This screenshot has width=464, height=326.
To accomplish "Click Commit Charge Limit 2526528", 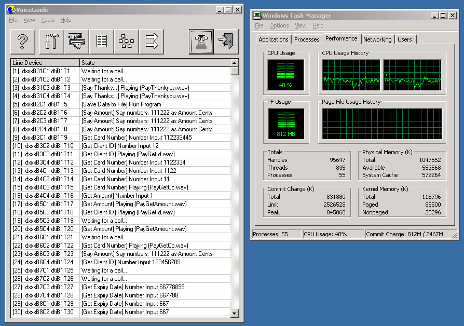I will pos(334,205).
